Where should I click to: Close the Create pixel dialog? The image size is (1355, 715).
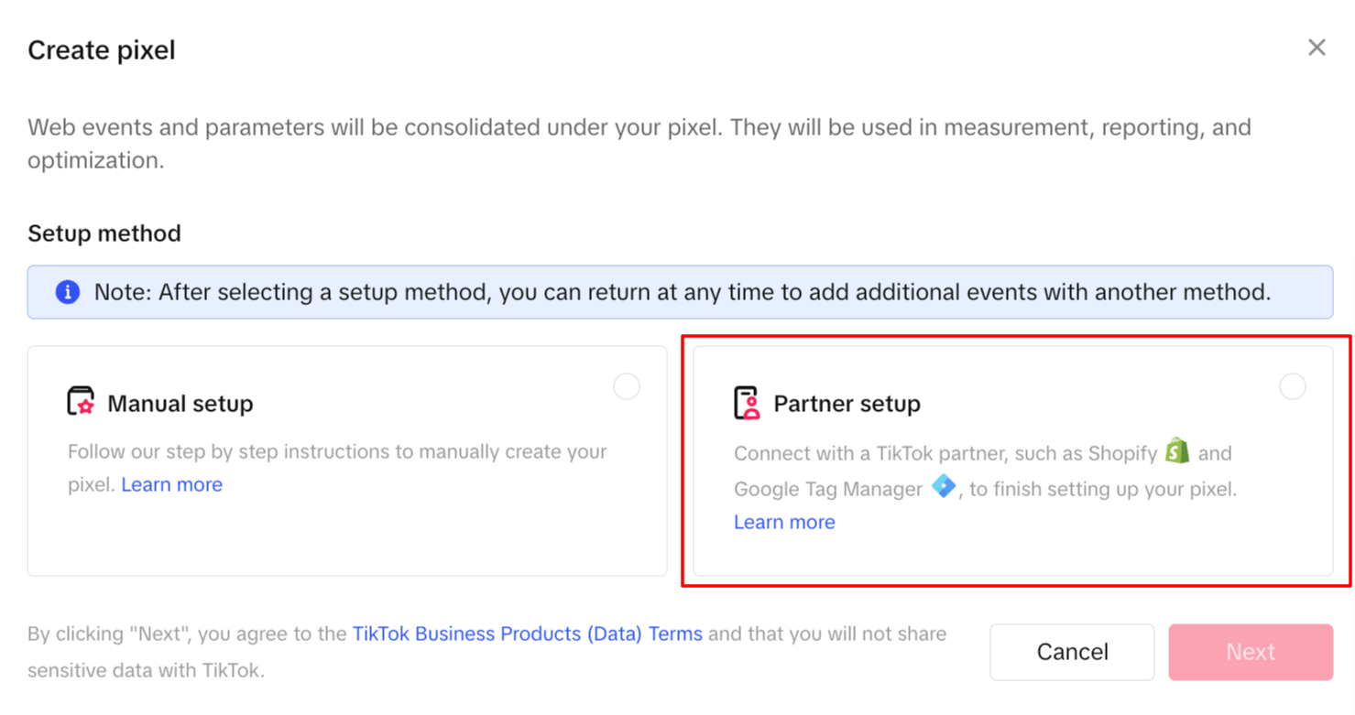tap(1317, 48)
